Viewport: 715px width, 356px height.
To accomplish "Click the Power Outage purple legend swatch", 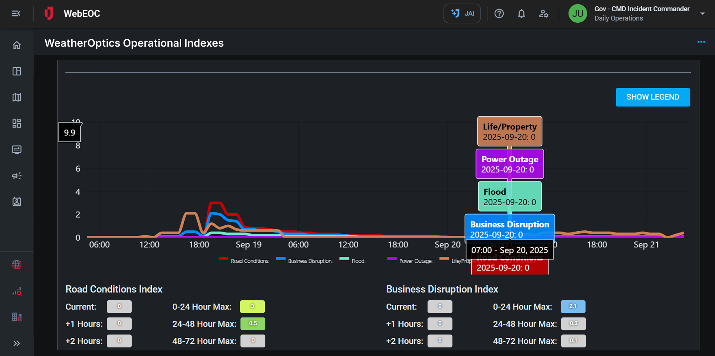I will pyautogui.click(x=391, y=259).
